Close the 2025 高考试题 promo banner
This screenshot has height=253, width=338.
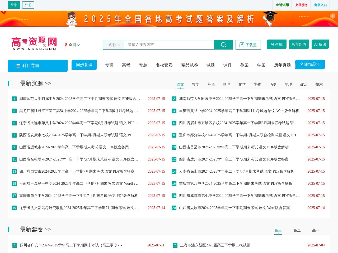pos(332,16)
